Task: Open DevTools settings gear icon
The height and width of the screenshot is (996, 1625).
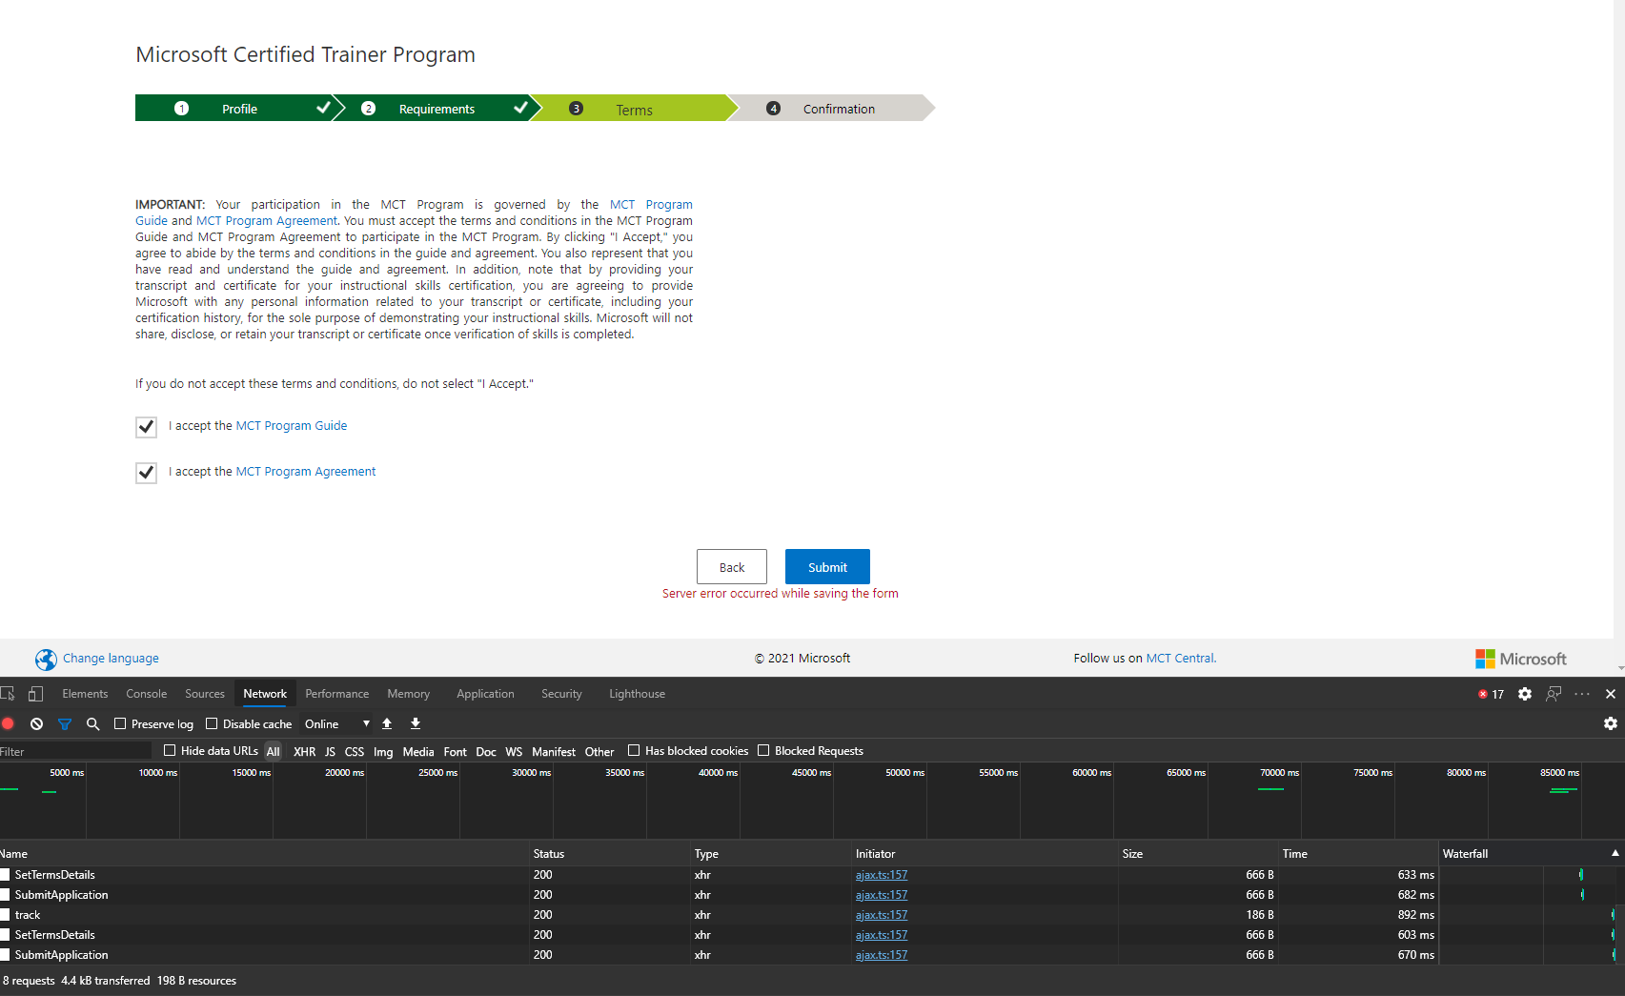Action: point(1525,694)
